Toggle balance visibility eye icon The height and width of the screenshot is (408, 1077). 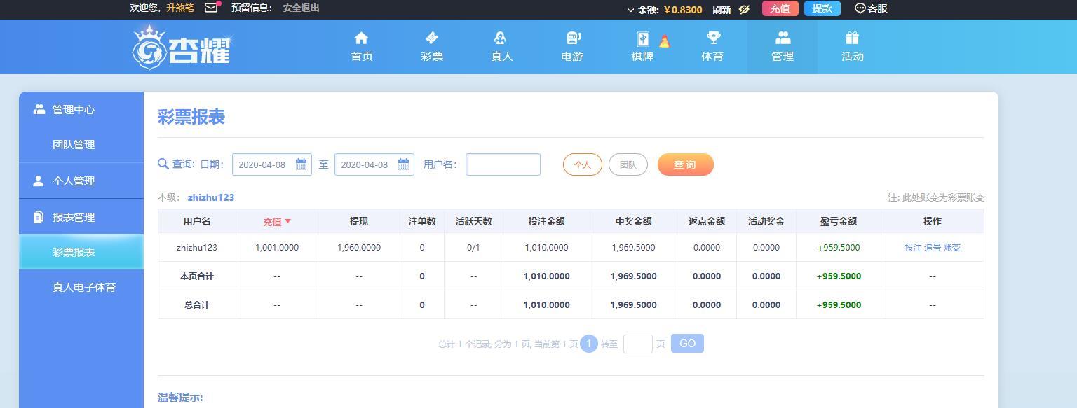pos(745,9)
